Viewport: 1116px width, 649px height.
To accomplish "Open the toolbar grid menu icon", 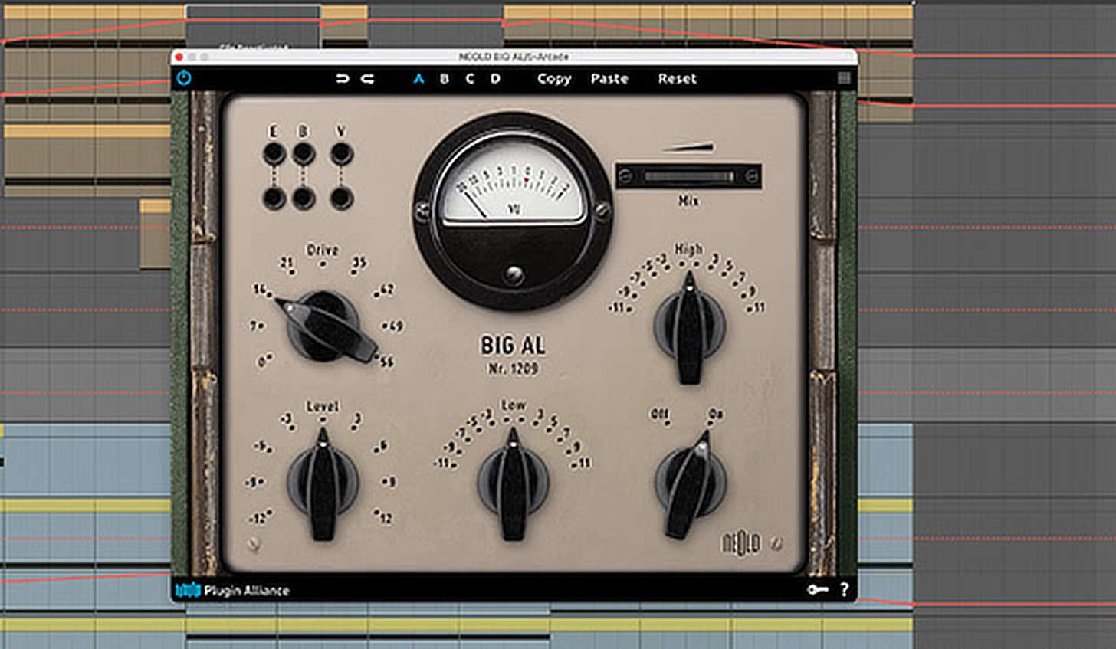I will pos(844,78).
